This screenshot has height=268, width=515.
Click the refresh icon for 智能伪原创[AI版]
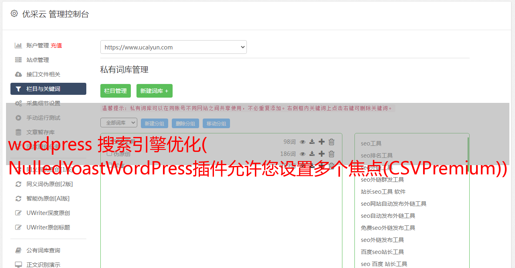18,198
